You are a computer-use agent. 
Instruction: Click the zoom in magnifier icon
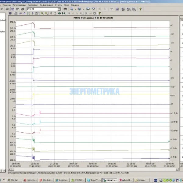[x=42, y=13]
